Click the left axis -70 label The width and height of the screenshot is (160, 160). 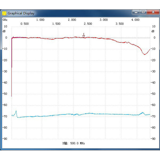[x=5, y=116]
